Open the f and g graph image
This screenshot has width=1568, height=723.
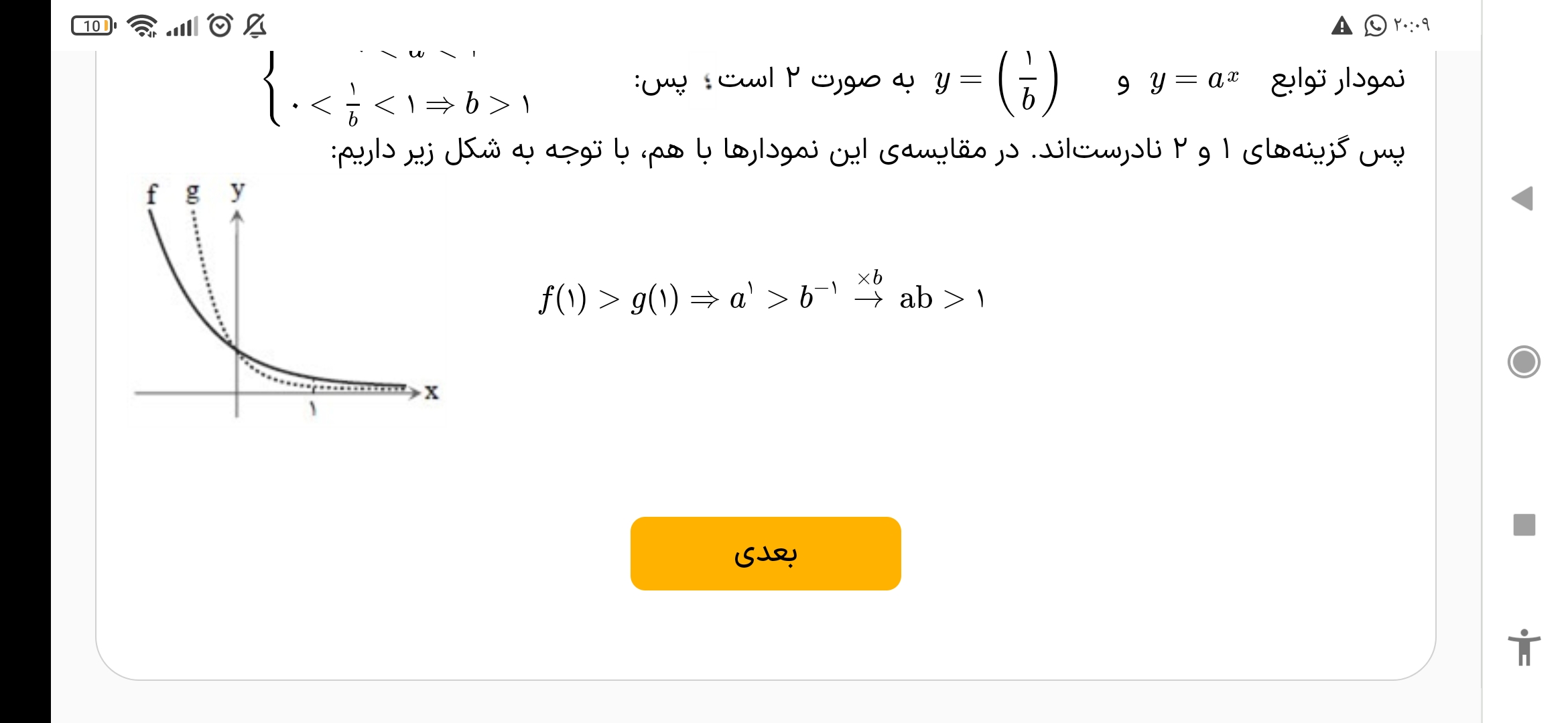pyautogui.click(x=287, y=301)
